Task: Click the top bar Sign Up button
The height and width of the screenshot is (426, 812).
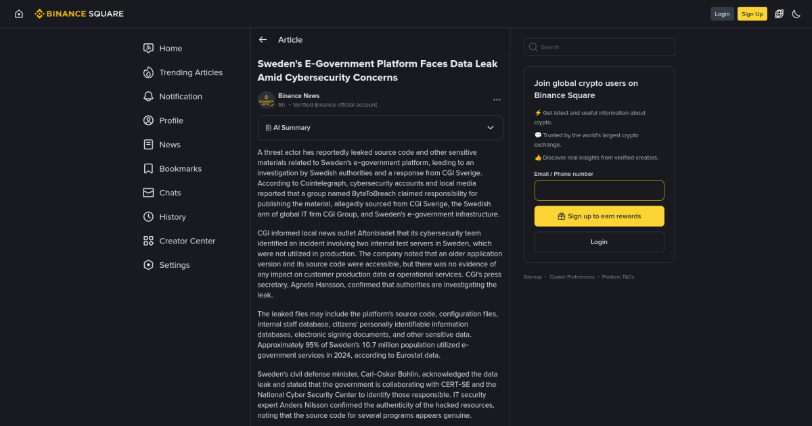Action: tap(752, 14)
